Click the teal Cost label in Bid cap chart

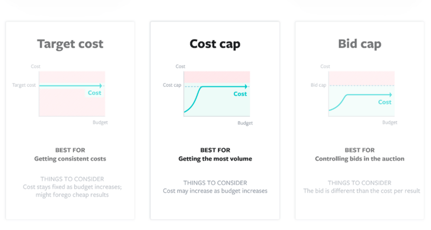pyautogui.click(x=385, y=103)
